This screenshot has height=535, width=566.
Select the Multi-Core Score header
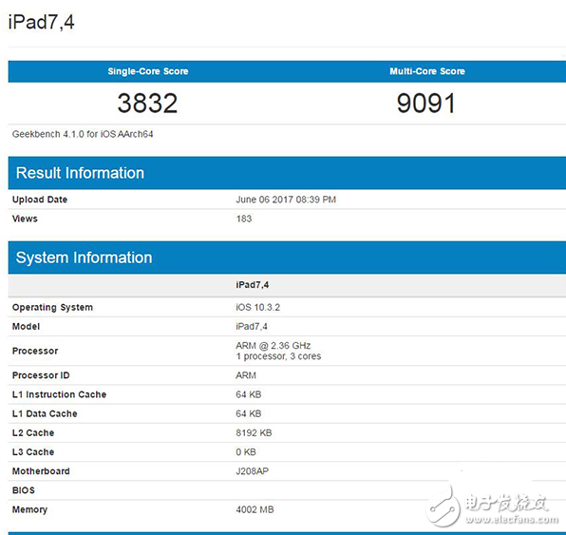427,71
